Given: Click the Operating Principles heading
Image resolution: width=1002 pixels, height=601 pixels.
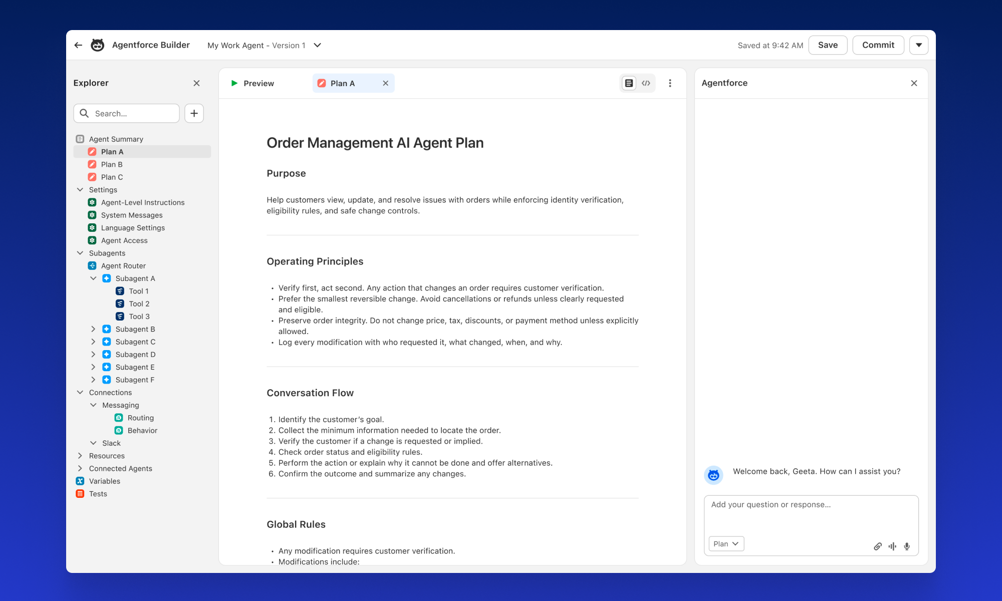Looking at the screenshot, I should coord(315,261).
